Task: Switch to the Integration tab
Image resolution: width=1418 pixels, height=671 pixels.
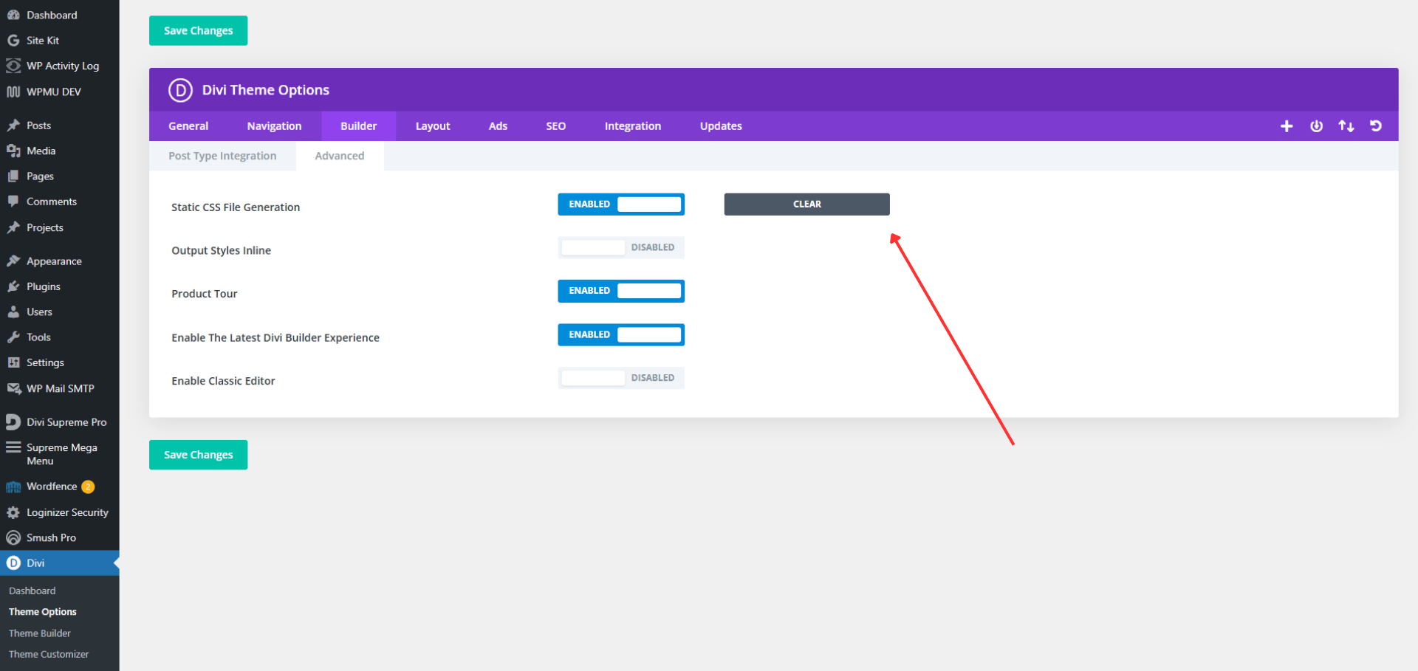Action: coord(632,126)
